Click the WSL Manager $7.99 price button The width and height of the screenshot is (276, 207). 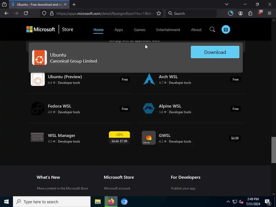[x=119, y=138]
